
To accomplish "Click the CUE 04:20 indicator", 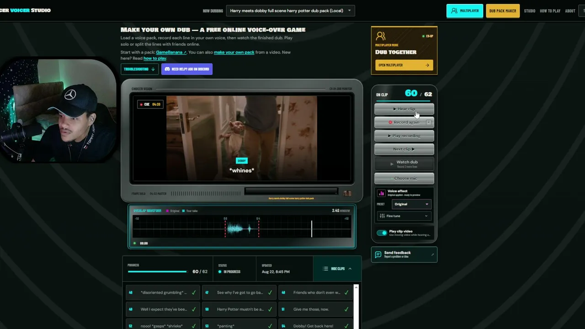I will click(150, 104).
